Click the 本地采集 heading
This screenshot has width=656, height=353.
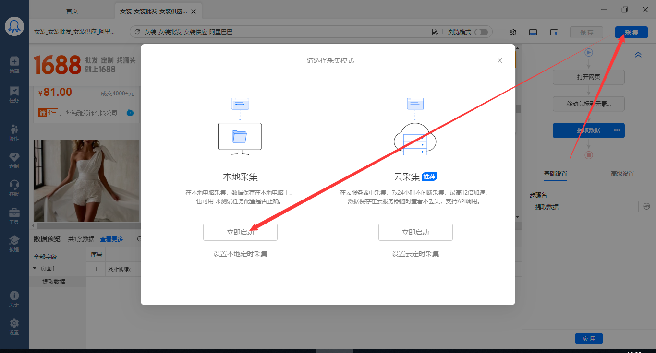click(x=240, y=177)
